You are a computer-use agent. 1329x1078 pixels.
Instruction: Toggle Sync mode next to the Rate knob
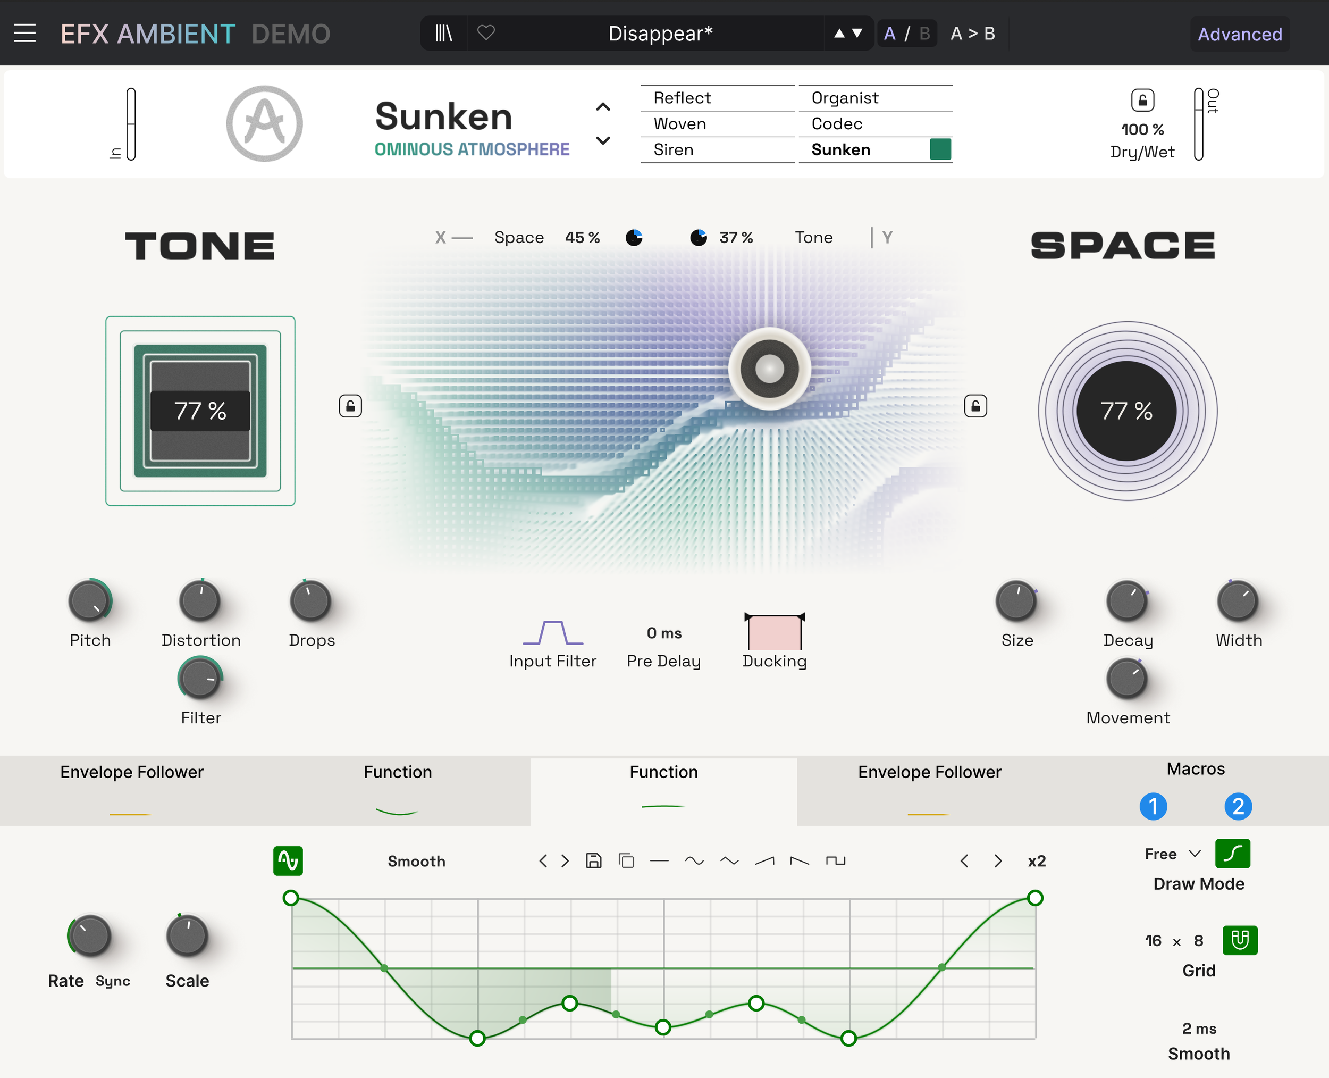tap(113, 981)
